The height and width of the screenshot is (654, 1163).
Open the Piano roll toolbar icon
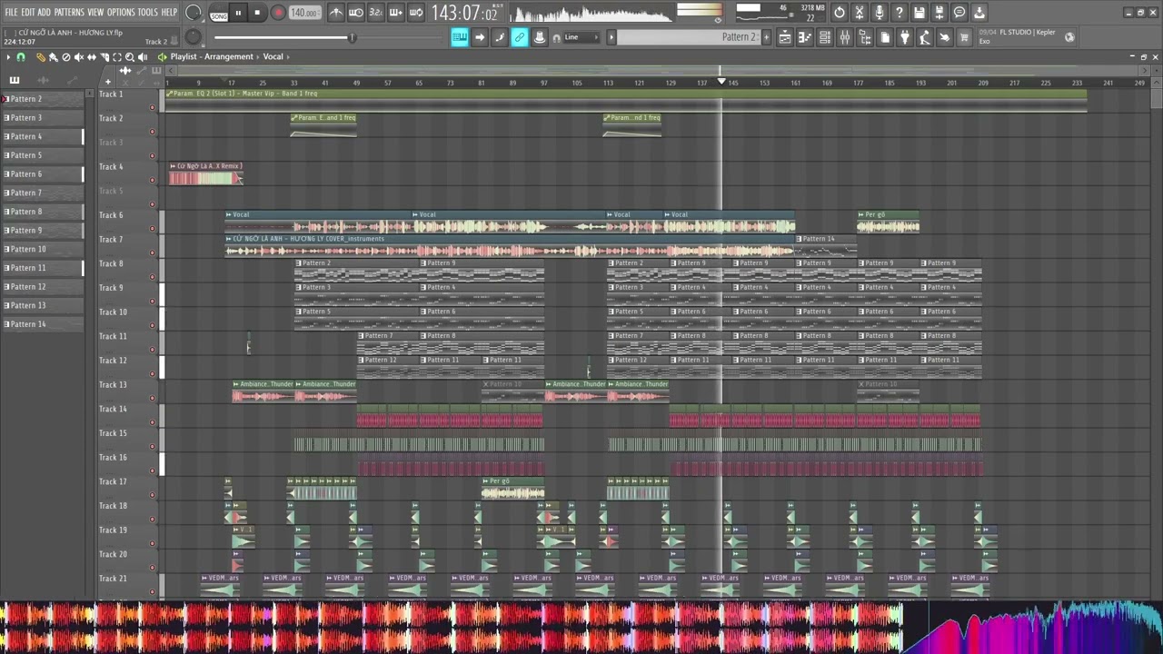[x=805, y=37]
